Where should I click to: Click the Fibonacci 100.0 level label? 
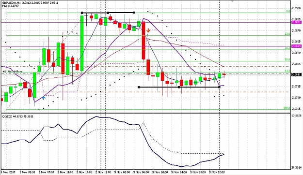tap(287, 108)
